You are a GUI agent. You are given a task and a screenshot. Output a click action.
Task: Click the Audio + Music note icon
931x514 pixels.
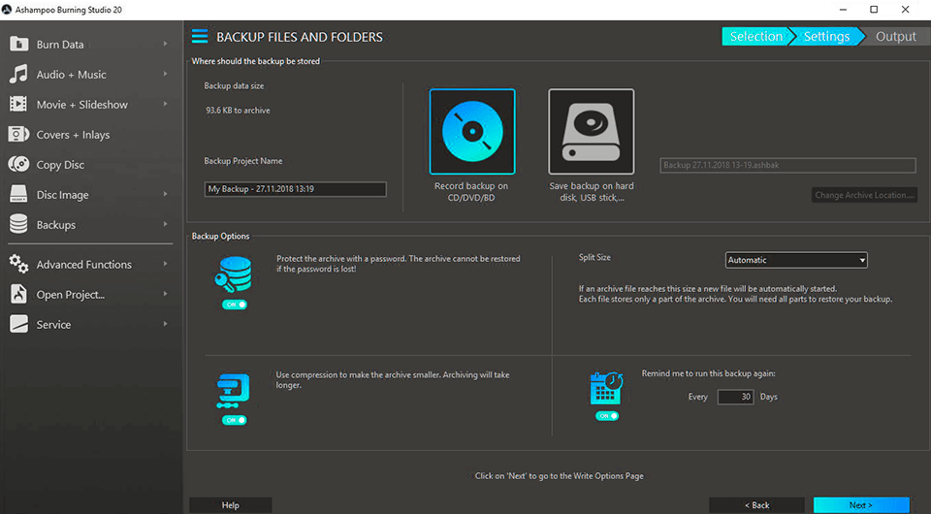pos(18,75)
